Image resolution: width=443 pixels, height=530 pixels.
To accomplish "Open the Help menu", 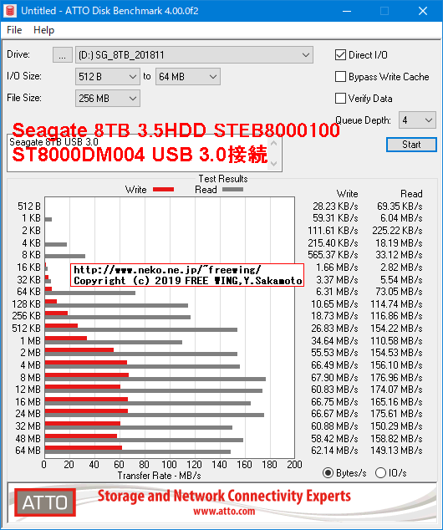I will pyautogui.click(x=43, y=30).
